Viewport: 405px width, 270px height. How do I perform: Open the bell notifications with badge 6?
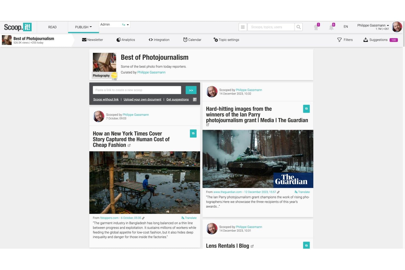point(332,27)
